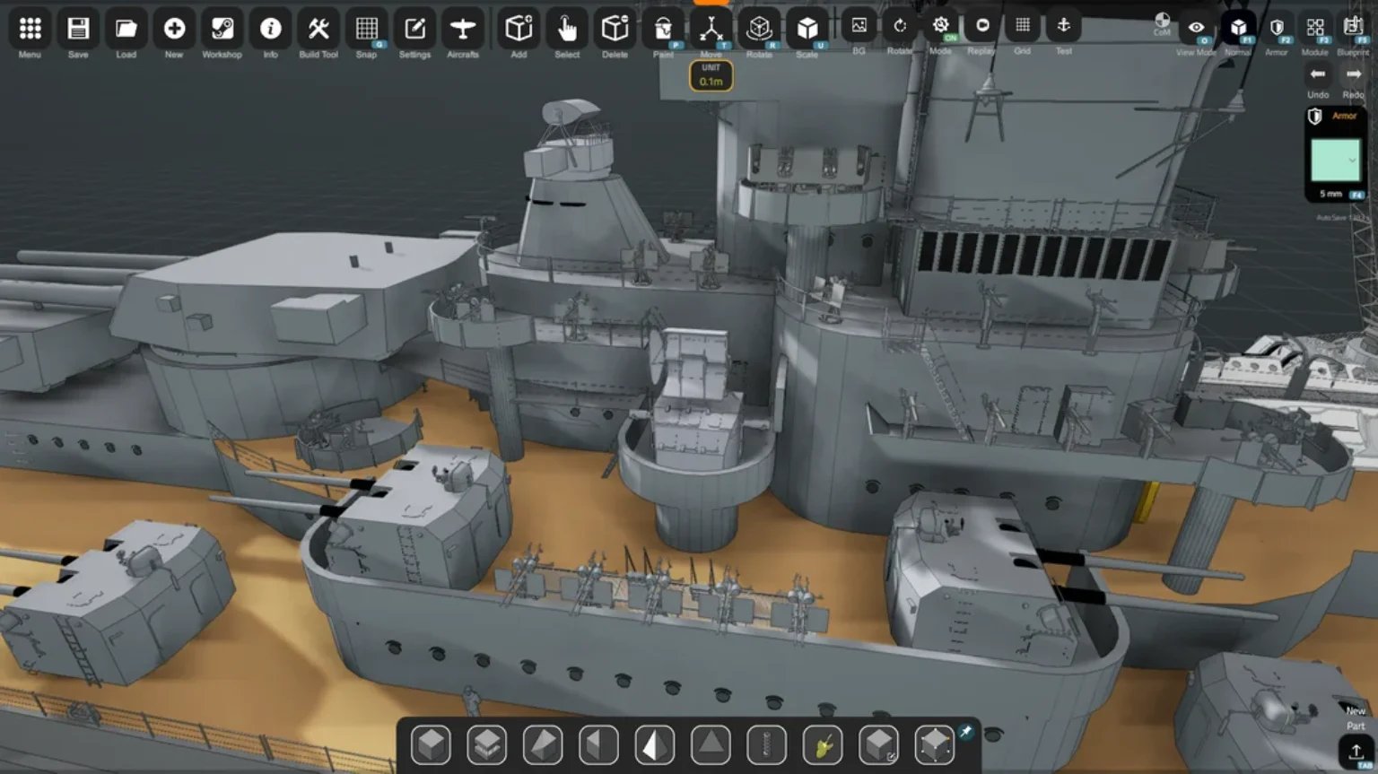Open the UNIT 0.1m selector
Image resolution: width=1378 pixels, height=774 pixels.
(711, 75)
